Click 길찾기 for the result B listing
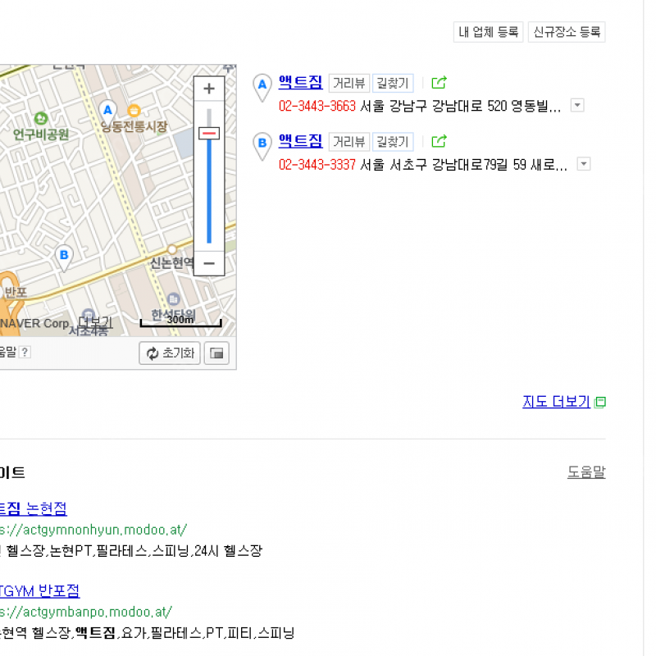The image size is (656, 656). tap(393, 142)
